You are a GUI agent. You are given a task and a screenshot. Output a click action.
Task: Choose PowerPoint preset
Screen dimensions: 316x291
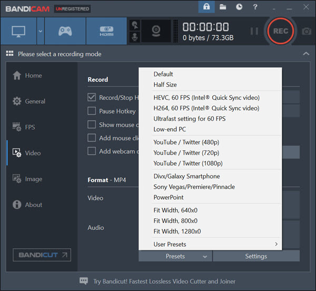point(210,197)
